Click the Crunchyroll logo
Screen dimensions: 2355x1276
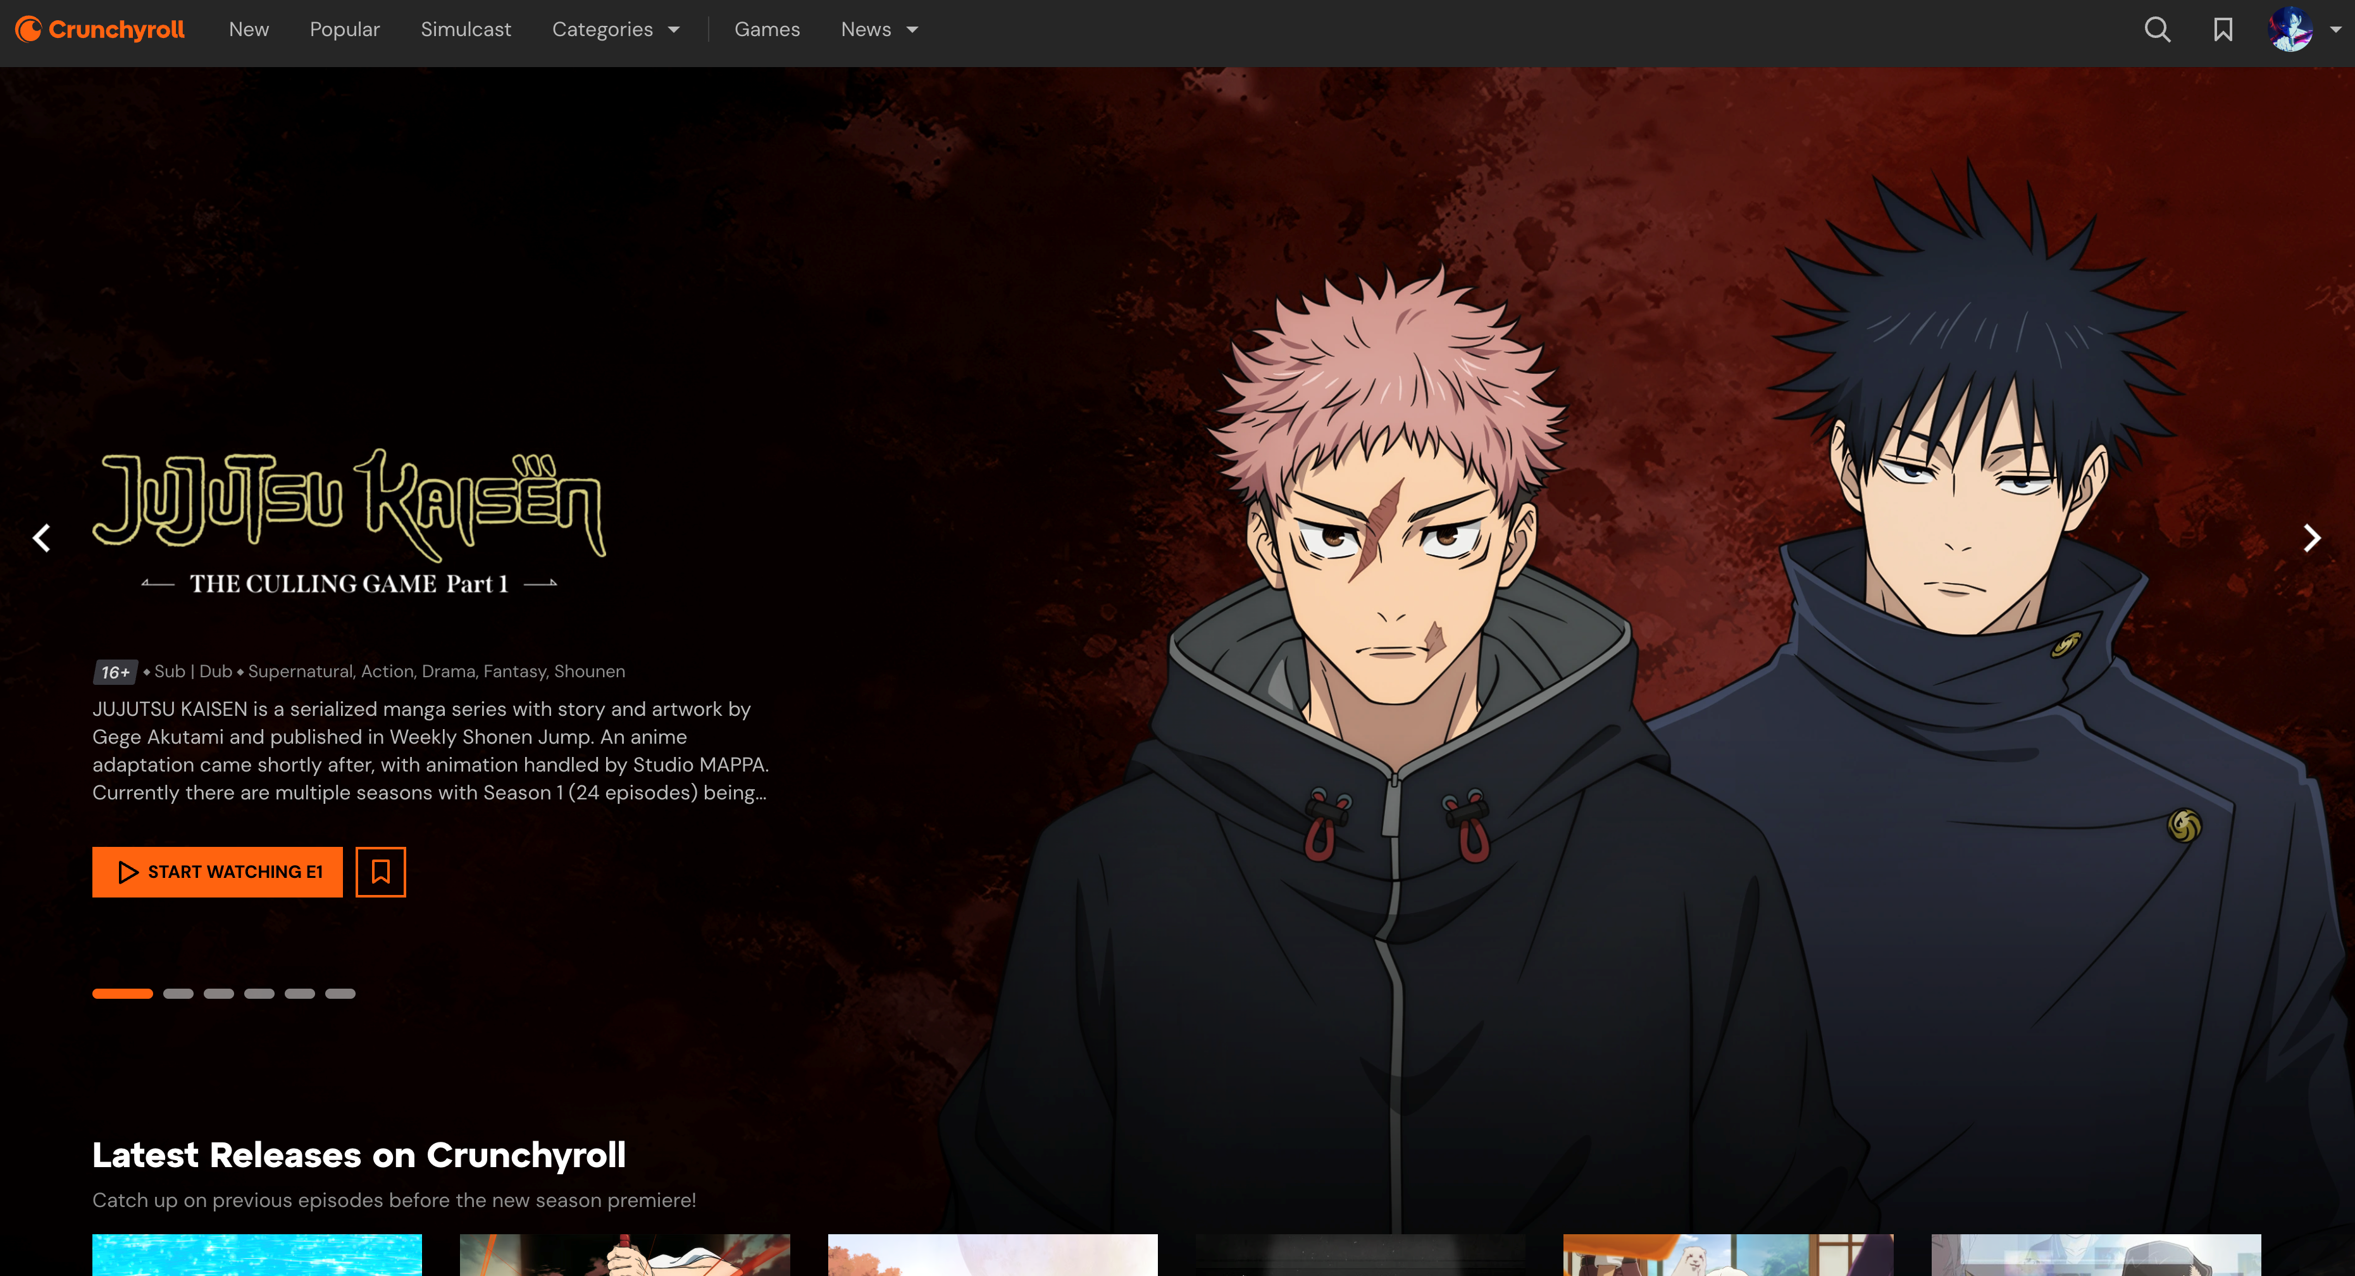click(x=101, y=30)
